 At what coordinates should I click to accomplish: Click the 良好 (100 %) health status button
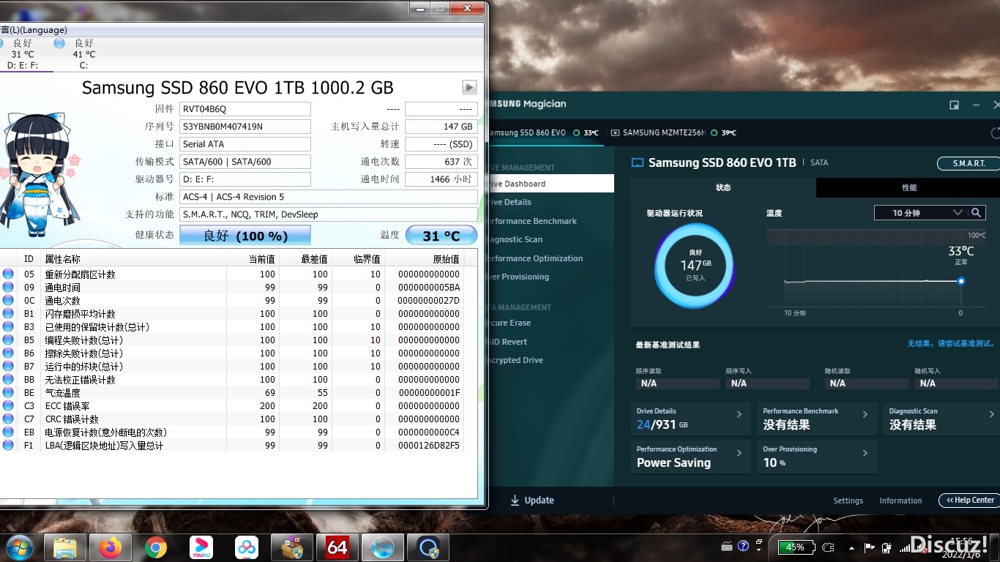(245, 235)
